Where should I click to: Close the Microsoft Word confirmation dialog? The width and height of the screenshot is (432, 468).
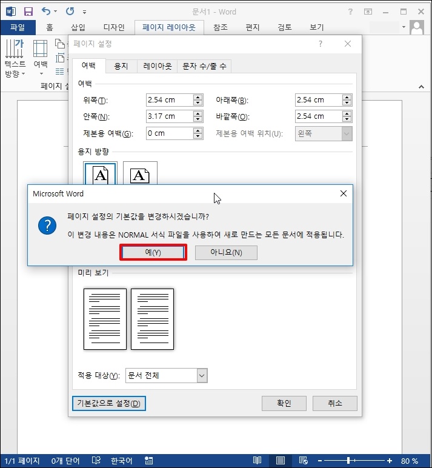tap(344, 193)
